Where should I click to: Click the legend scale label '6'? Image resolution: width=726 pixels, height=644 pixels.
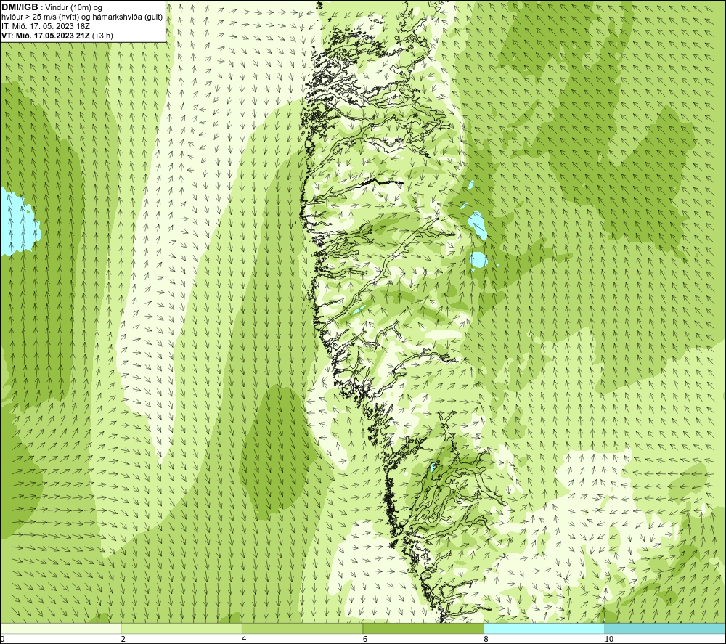click(365, 640)
